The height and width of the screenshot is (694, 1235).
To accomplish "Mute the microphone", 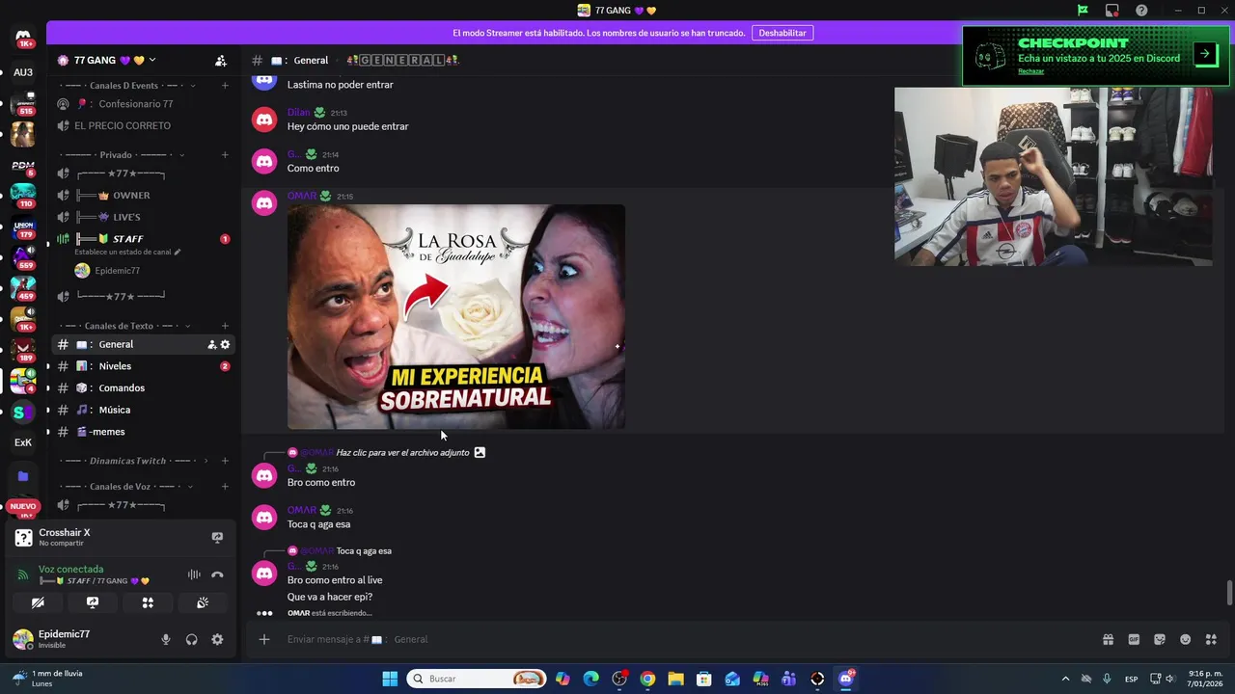I will [166, 639].
